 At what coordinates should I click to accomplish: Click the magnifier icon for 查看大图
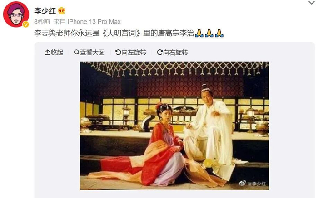coord(76,53)
